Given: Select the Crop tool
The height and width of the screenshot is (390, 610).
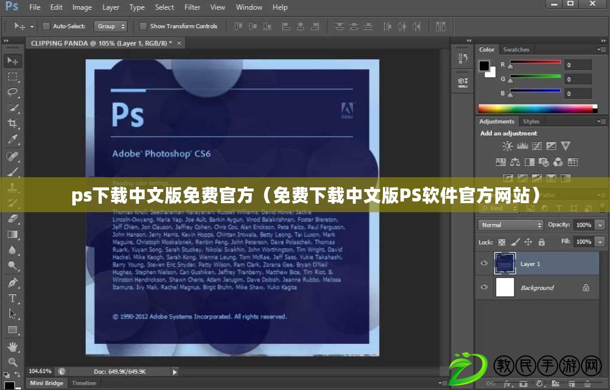Looking at the screenshot, I should [12, 124].
